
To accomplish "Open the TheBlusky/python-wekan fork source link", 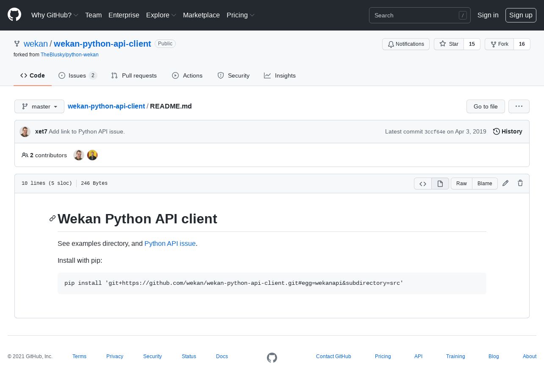I will (x=69, y=55).
